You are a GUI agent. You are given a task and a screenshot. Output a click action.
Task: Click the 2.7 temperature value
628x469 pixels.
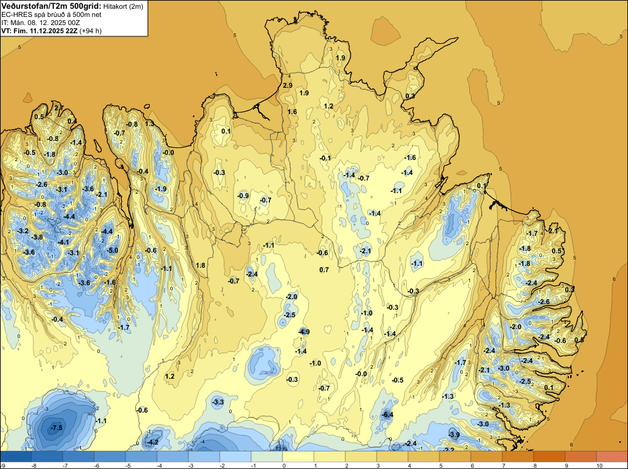[x=58, y=108]
